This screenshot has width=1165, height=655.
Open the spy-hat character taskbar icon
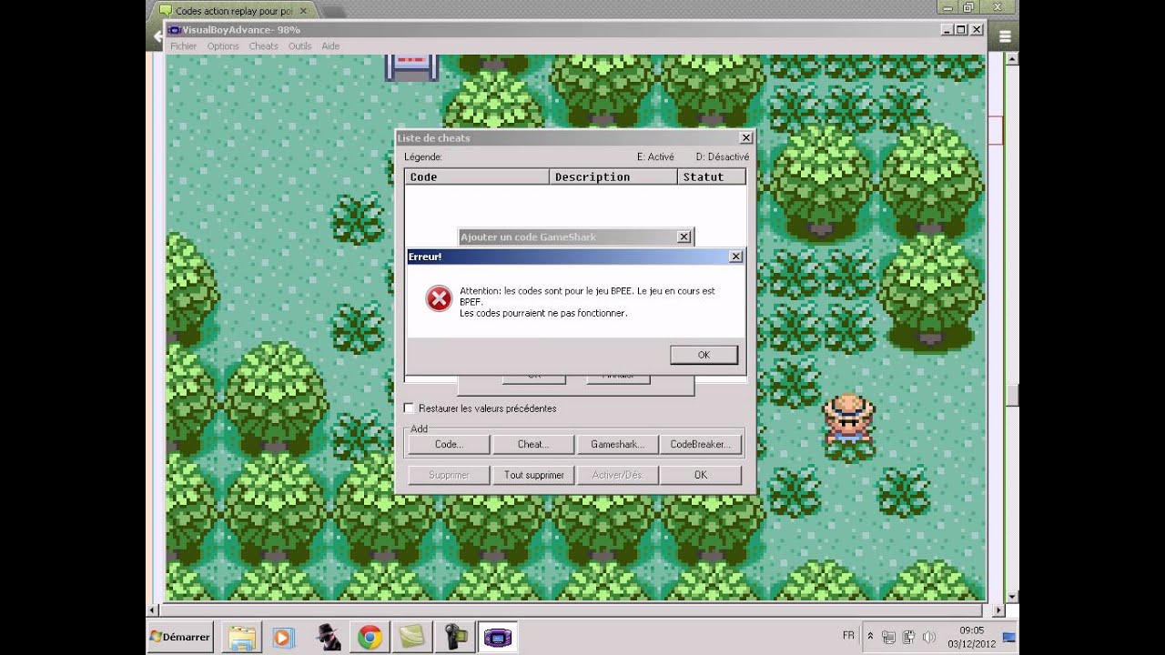pos(328,638)
